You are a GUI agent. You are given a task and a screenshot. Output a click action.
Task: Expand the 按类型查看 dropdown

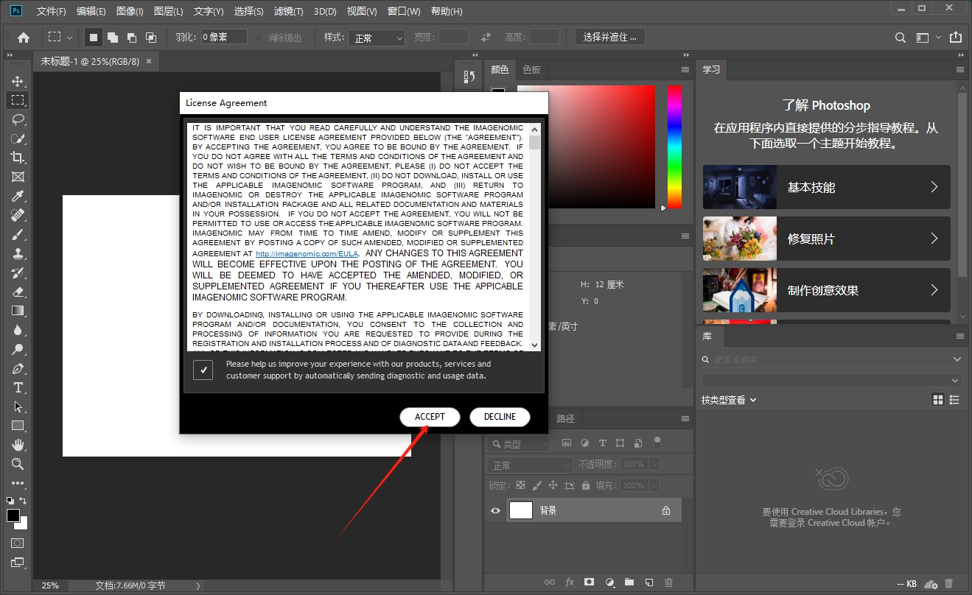[x=729, y=400]
